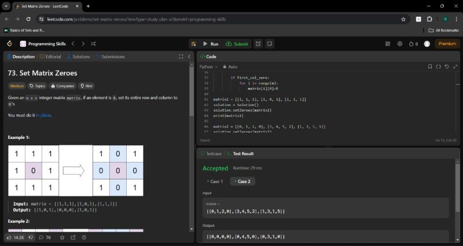Submit the solution
This screenshot has height=246, width=463.
237,44
